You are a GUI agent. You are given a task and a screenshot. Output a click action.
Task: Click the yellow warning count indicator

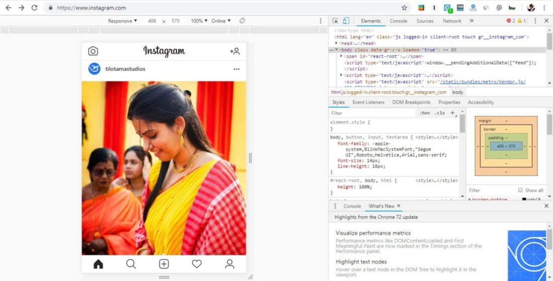click(522, 21)
